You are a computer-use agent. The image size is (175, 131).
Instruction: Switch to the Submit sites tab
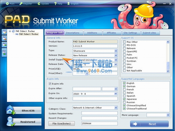[x=150, y=33]
